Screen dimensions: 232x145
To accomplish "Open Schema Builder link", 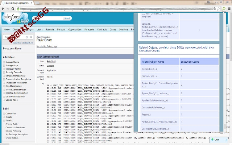I will click(x=12, y=124).
